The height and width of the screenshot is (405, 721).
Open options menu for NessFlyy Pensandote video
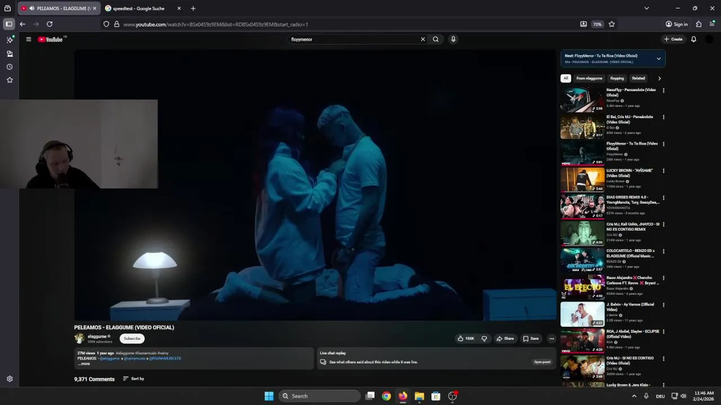click(664, 91)
